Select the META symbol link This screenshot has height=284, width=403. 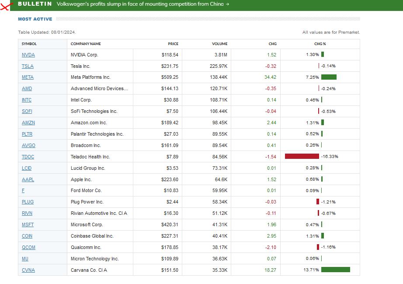click(28, 77)
